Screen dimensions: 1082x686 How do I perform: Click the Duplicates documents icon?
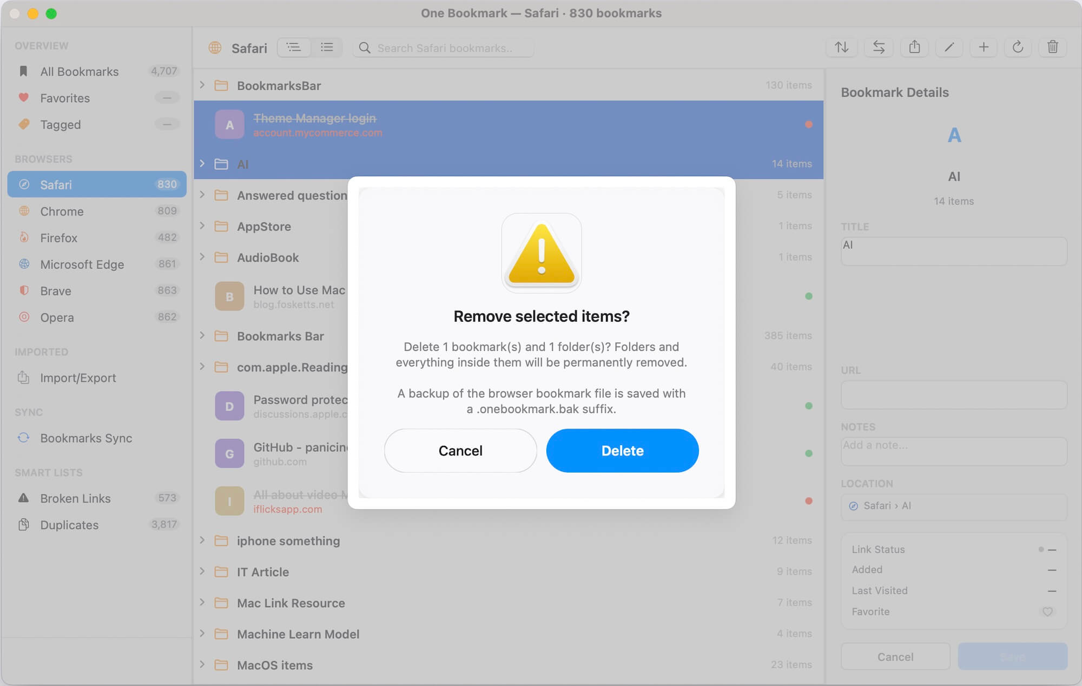point(23,524)
